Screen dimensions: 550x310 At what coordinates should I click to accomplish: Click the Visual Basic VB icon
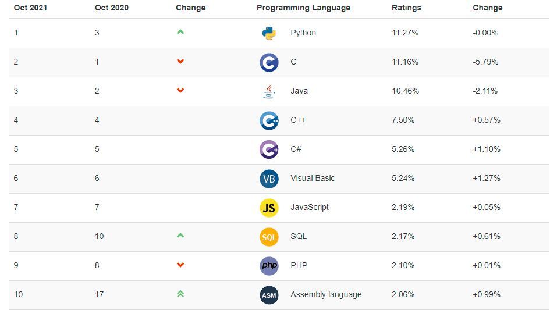(x=269, y=179)
